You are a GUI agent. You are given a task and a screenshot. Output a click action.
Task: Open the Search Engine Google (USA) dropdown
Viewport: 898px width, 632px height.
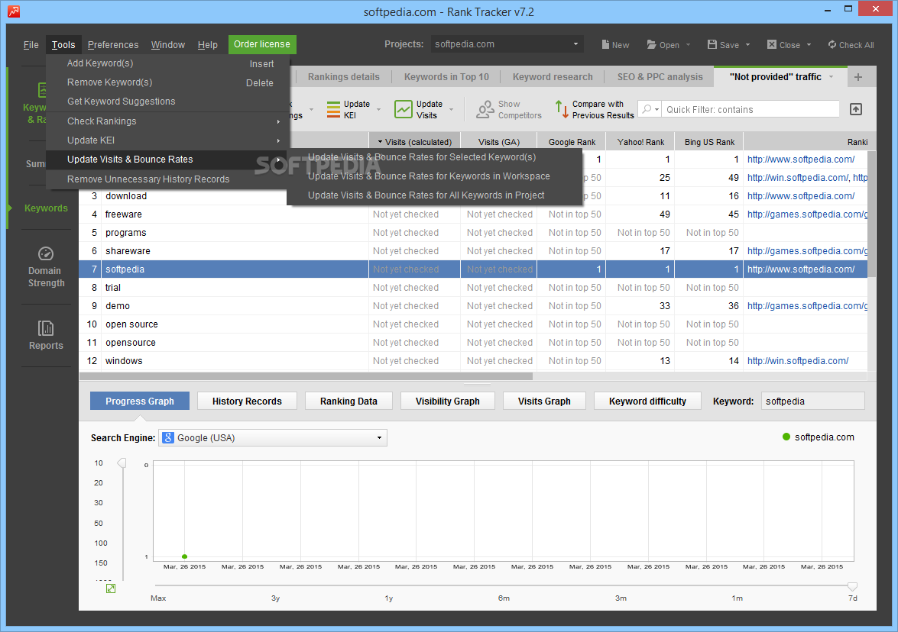(x=273, y=437)
